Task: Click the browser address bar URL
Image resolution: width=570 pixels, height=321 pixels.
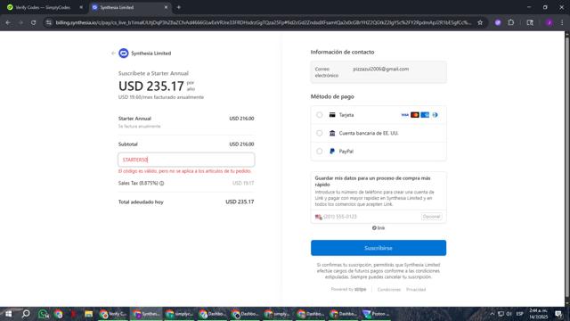Action: (264, 22)
